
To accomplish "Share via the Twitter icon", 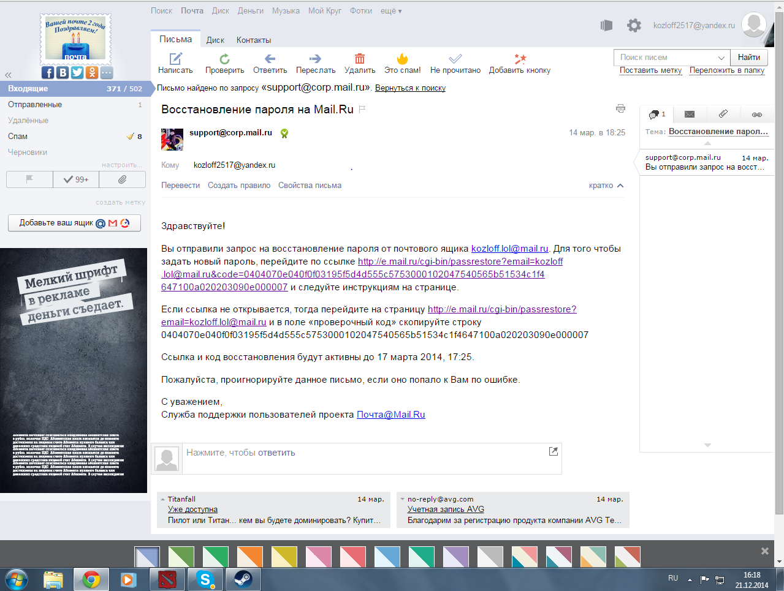I will click(77, 72).
